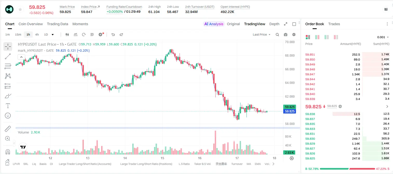The image size is (393, 174).
Task: Select the crosshair cursor tool
Action: pos(8,46)
